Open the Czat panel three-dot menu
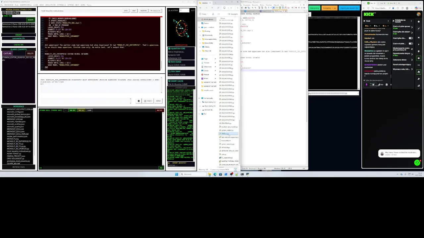Screen dimensions: 424x238 (x=388, y=21)
